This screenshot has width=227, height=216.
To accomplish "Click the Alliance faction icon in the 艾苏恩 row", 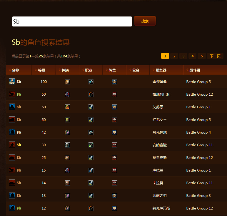I will (x=114, y=107).
